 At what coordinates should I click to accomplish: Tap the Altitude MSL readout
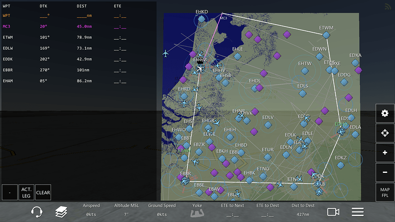point(127,210)
